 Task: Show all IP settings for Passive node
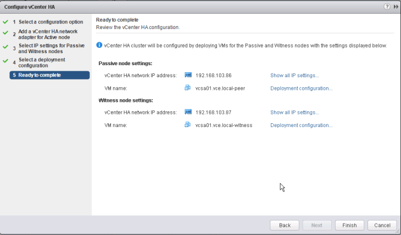click(294, 75)
